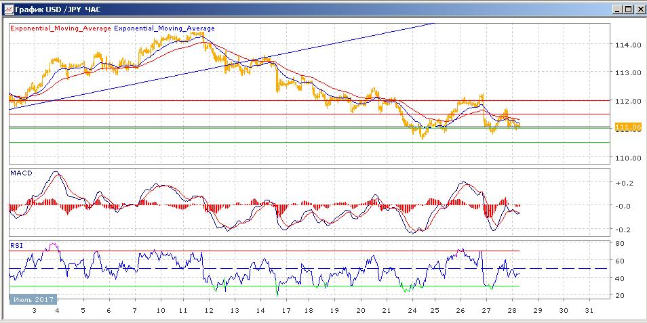Image resolution: width=647 pixels, height=323 pixels.
Task: Click the +0.2 MACD scale label
Action: coord(623,183)
